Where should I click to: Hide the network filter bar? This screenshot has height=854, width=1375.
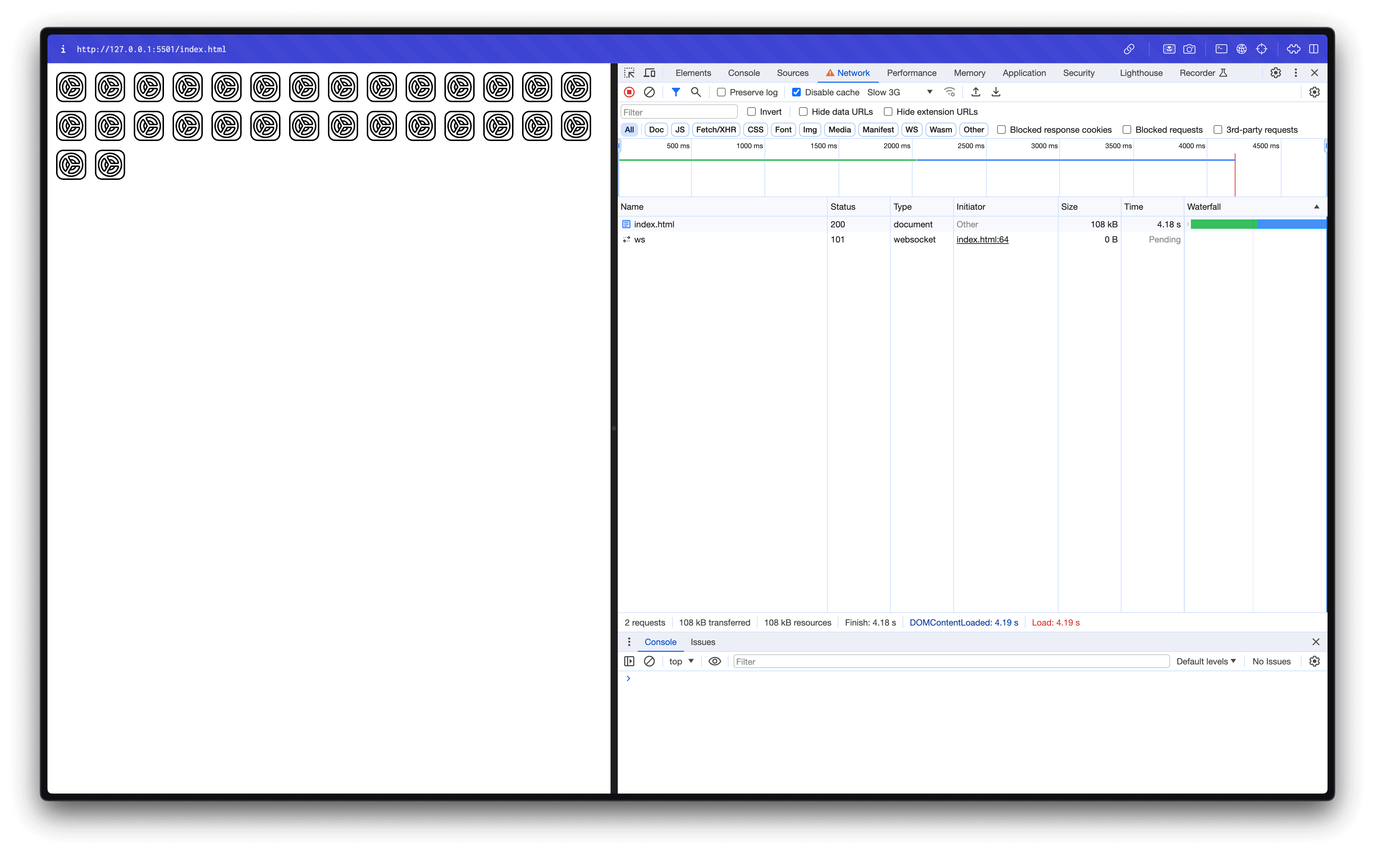(x=676, y=91)
